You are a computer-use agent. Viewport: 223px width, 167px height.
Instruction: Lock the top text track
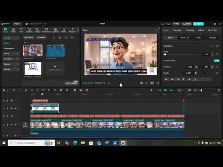7,101
